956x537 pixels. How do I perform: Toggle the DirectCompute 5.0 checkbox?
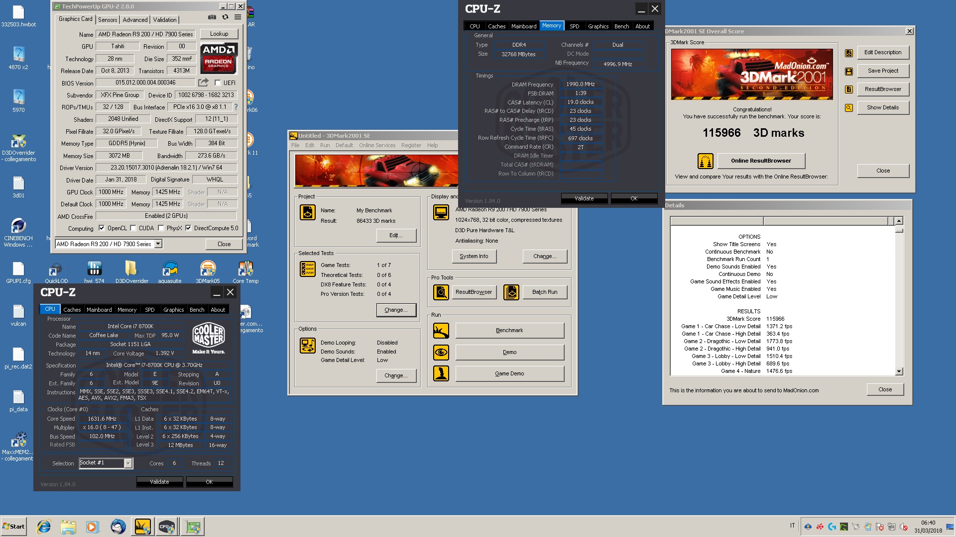(x=188, y=228)
